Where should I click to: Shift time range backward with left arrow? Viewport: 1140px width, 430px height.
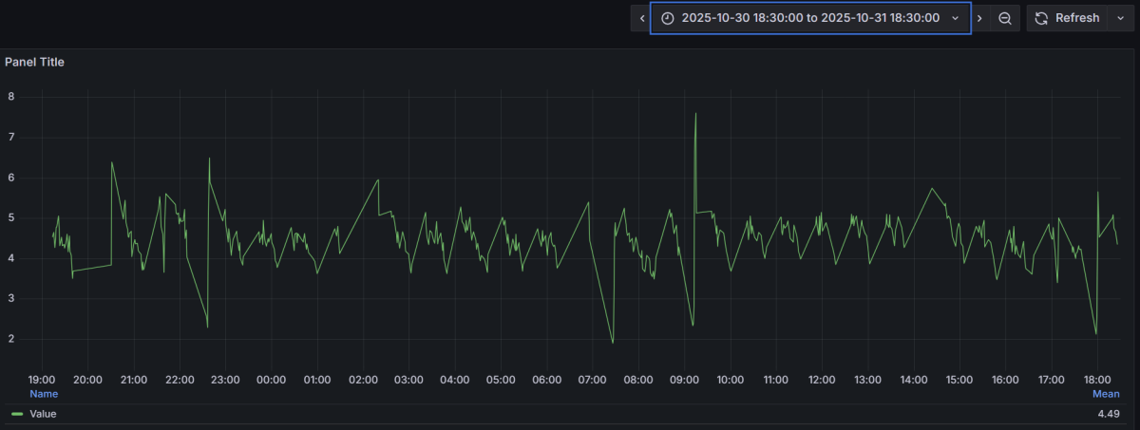coord(642,18)
